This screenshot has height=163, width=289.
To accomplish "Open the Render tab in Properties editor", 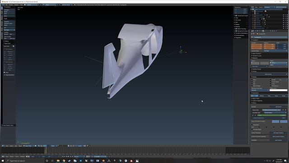I will [256, 31].
